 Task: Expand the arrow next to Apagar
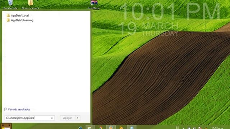(78, 118)
